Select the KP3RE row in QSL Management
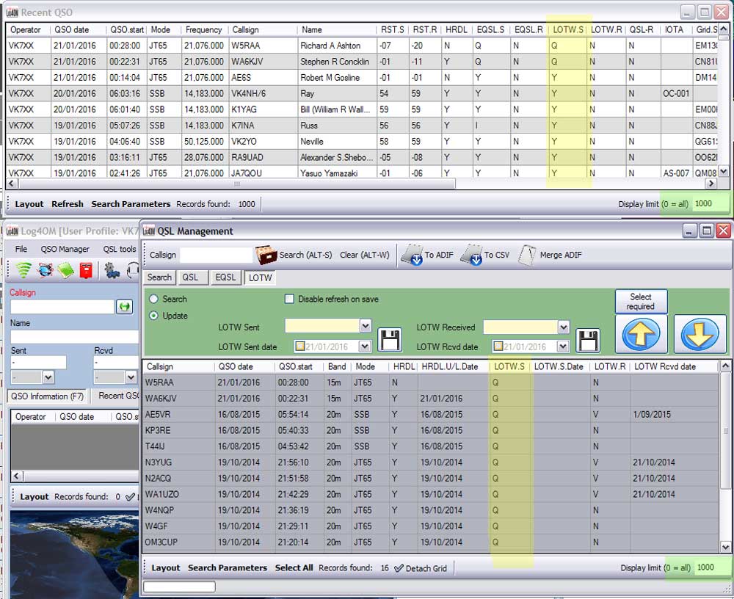The width and height of the screenshot is (734, 599). [431, 430]
